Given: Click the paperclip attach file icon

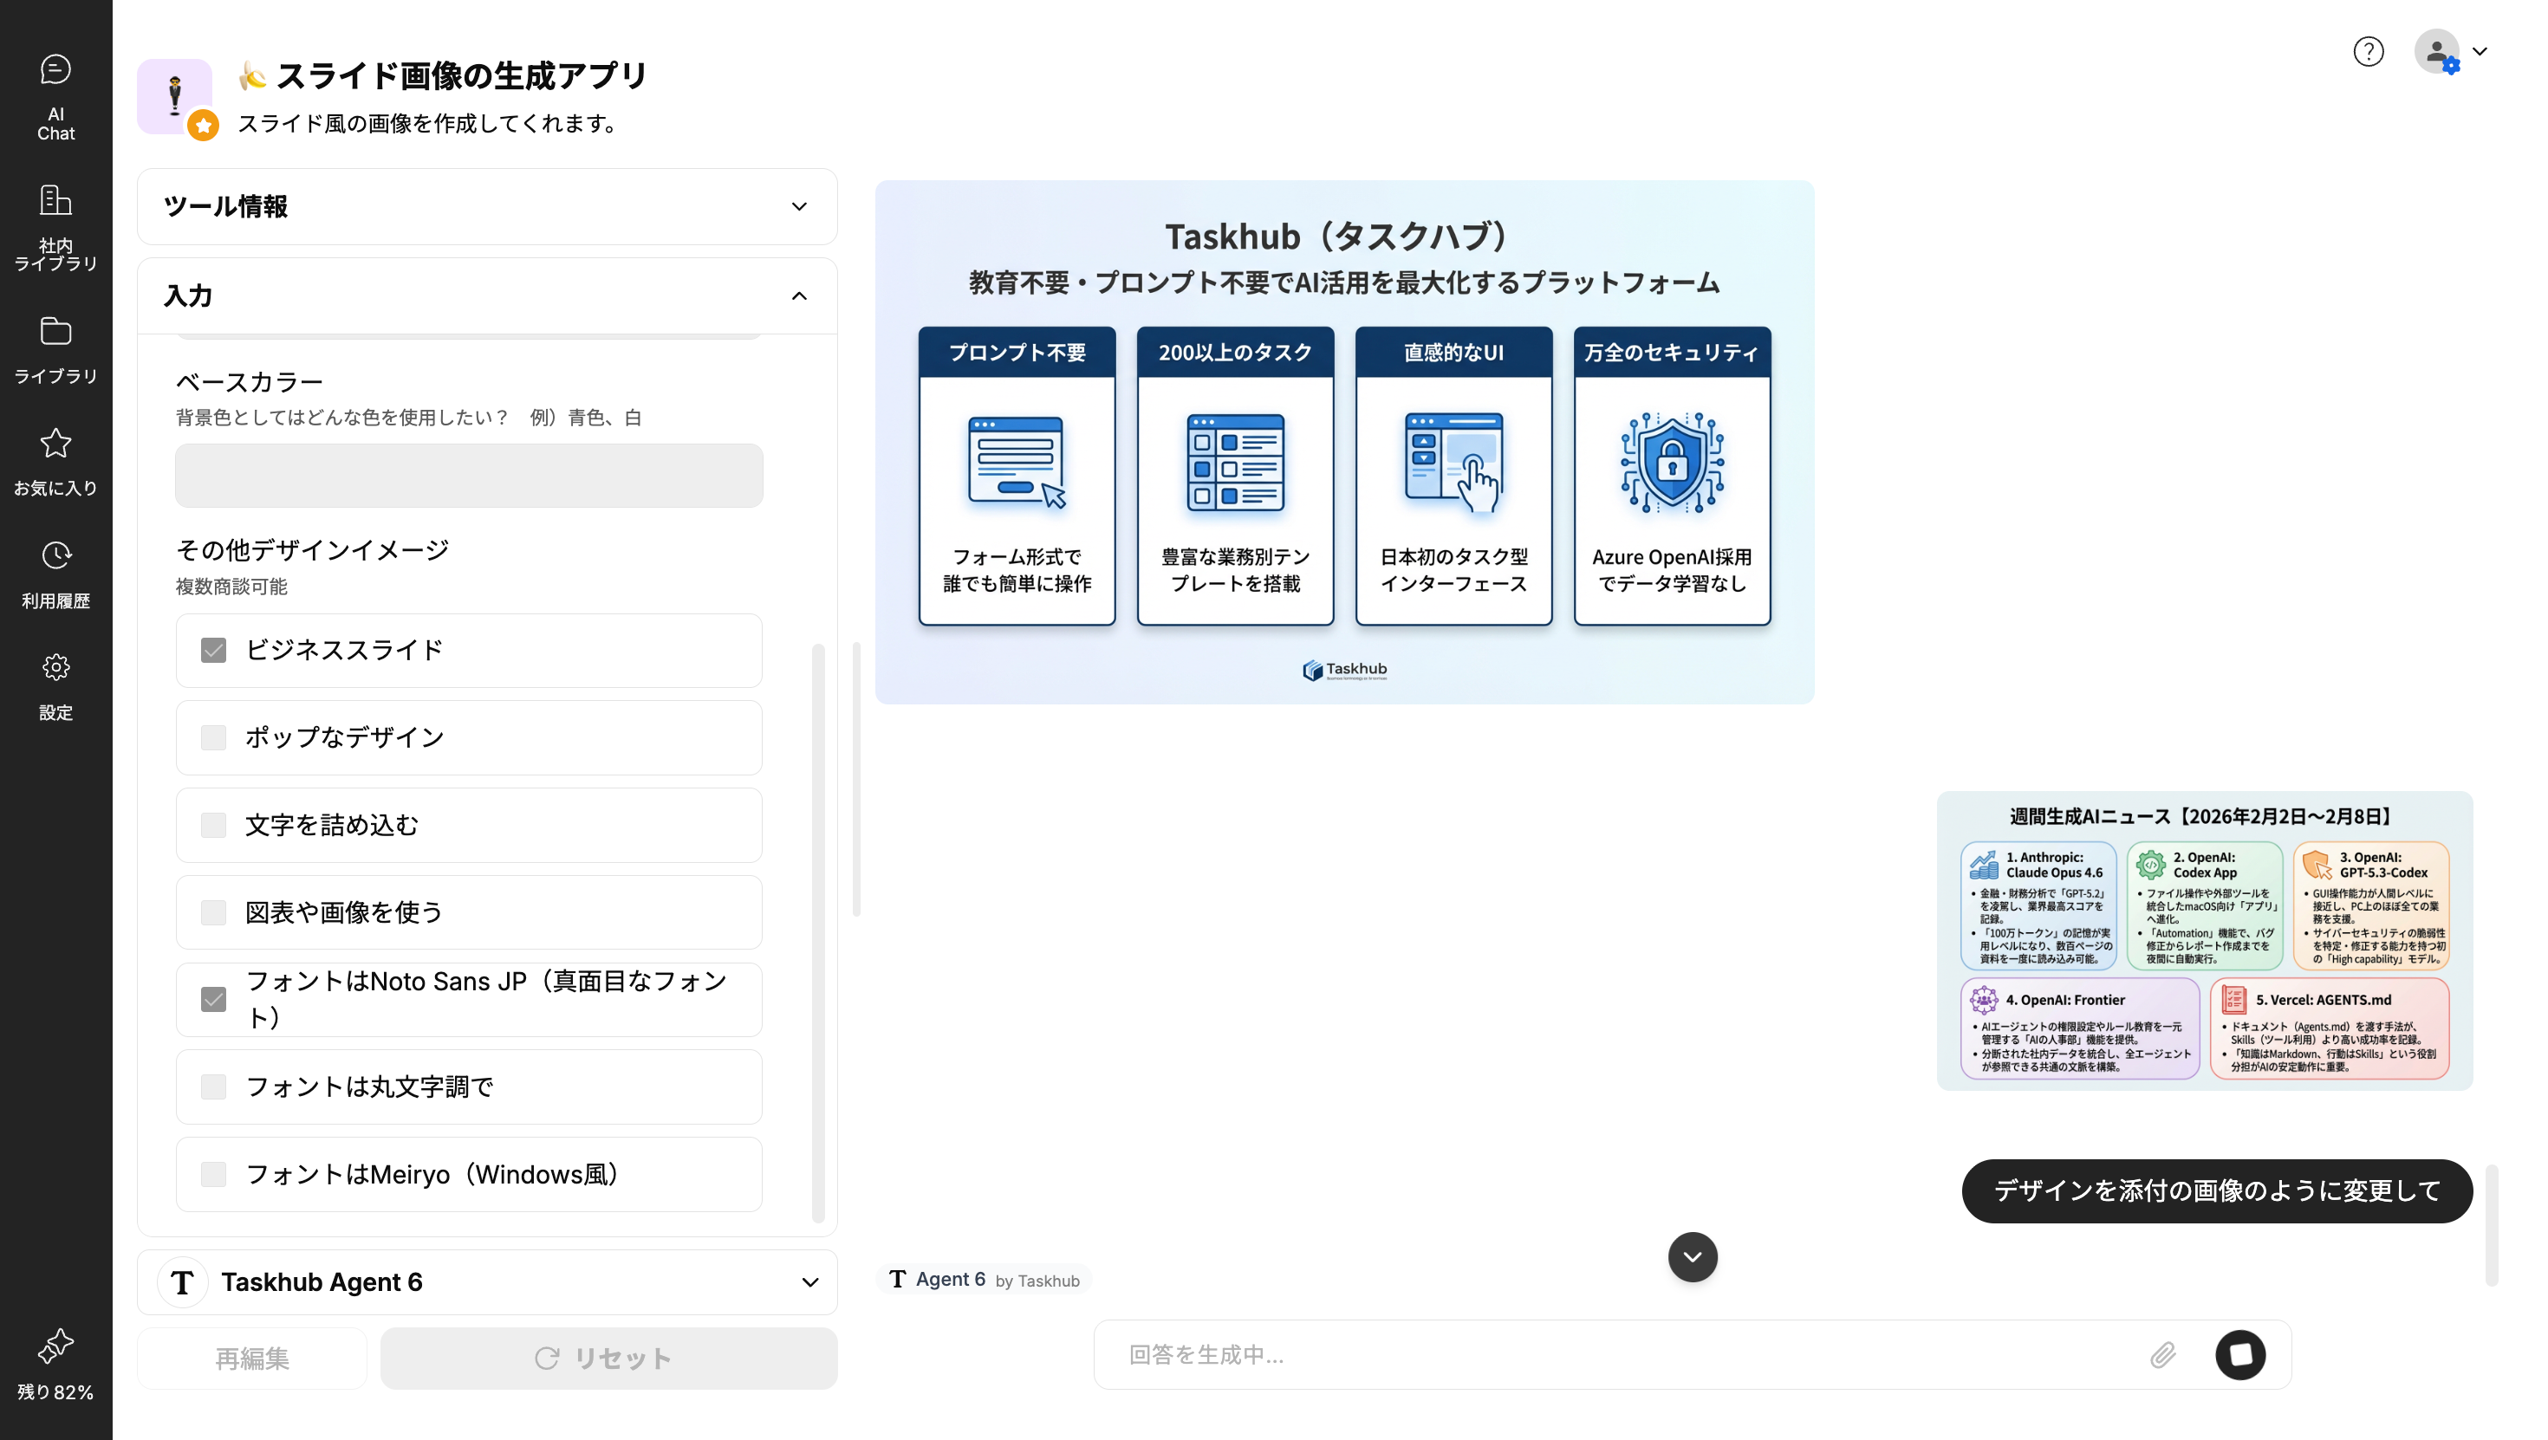Looking at the screenshot, I should 2162,1355.
